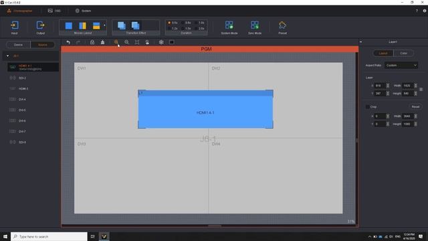The width and height of the screenshot is (428, 241).
Task: Enable the Crop checkbox
Action: tap(368, 107)
